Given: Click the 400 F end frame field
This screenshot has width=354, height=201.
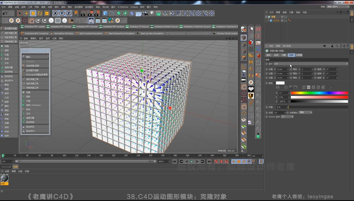Looking at the screenshot, I should point(163,161).
